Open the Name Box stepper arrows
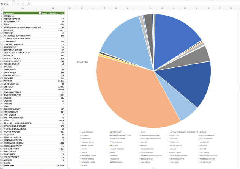 [x=13, y=3]
